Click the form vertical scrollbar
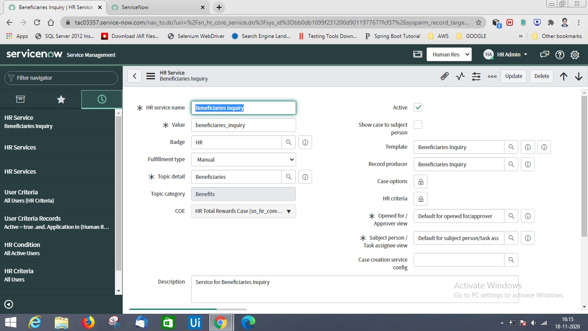 [584, 166]
